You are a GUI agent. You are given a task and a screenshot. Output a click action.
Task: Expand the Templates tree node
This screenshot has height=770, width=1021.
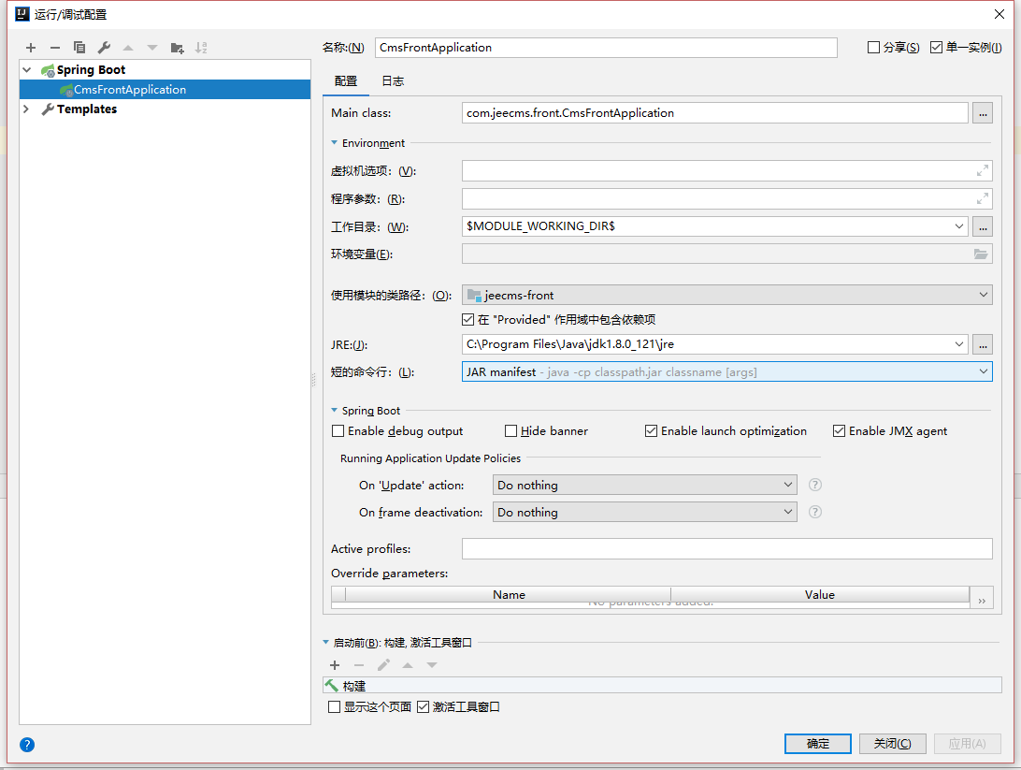[x=27, y=109]
